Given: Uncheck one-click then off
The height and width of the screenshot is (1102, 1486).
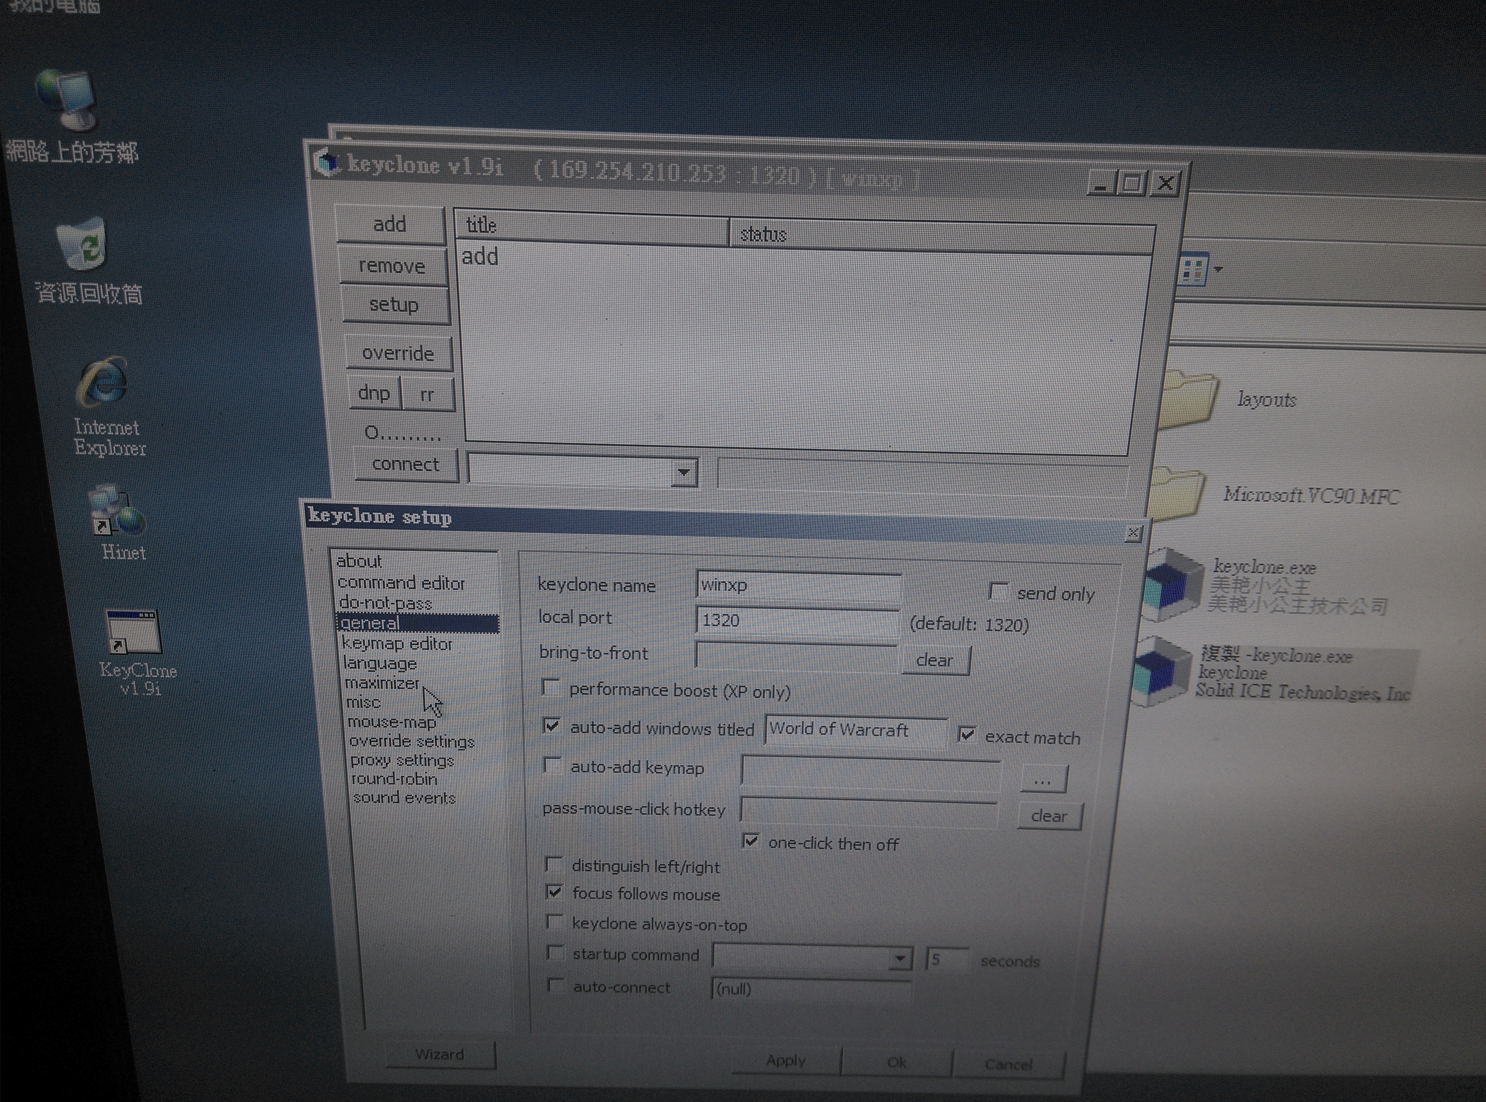Looking at the screenshot, I should pos(751,841).
